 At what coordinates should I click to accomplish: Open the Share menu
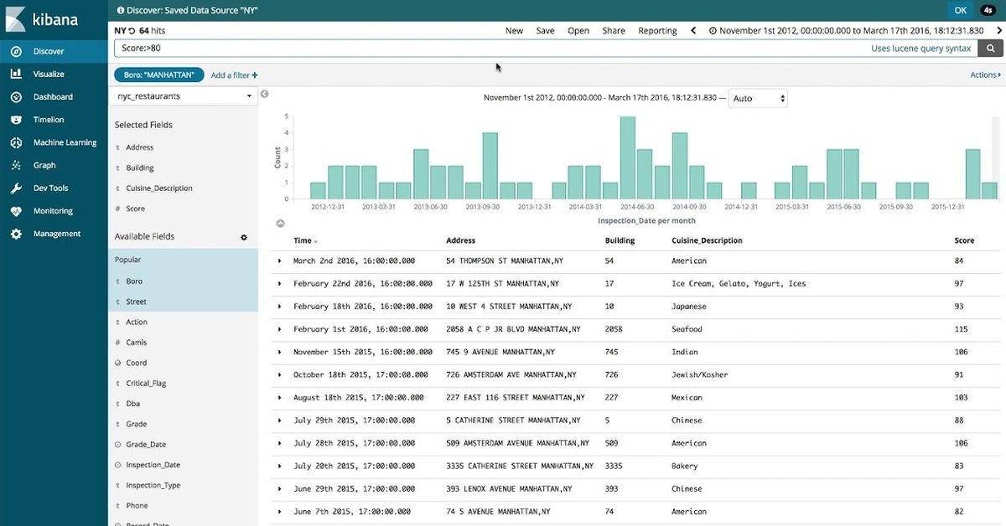[x=613, y=29]
